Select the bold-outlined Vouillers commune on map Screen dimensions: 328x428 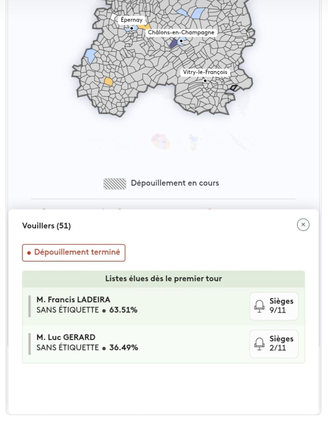[x=234, y=88]
